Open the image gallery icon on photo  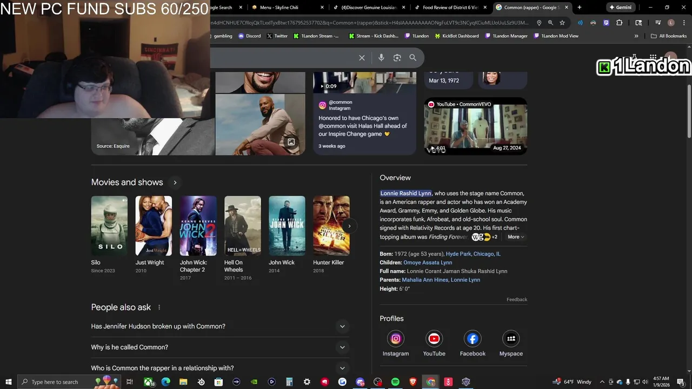point(291,142)
